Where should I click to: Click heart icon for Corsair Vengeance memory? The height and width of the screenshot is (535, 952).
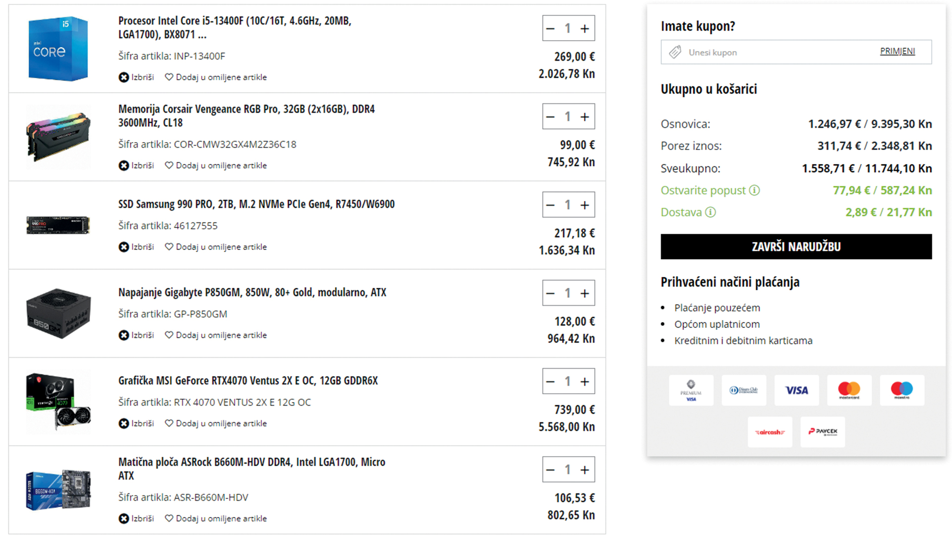[169, 165]
